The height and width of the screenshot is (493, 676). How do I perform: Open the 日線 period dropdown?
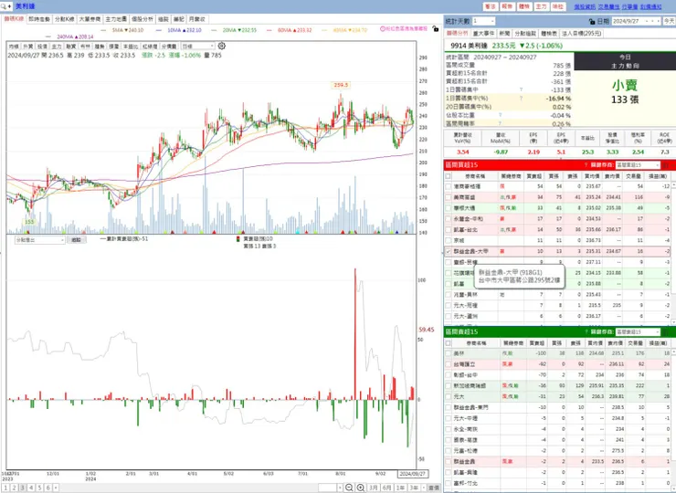point(197,47)
